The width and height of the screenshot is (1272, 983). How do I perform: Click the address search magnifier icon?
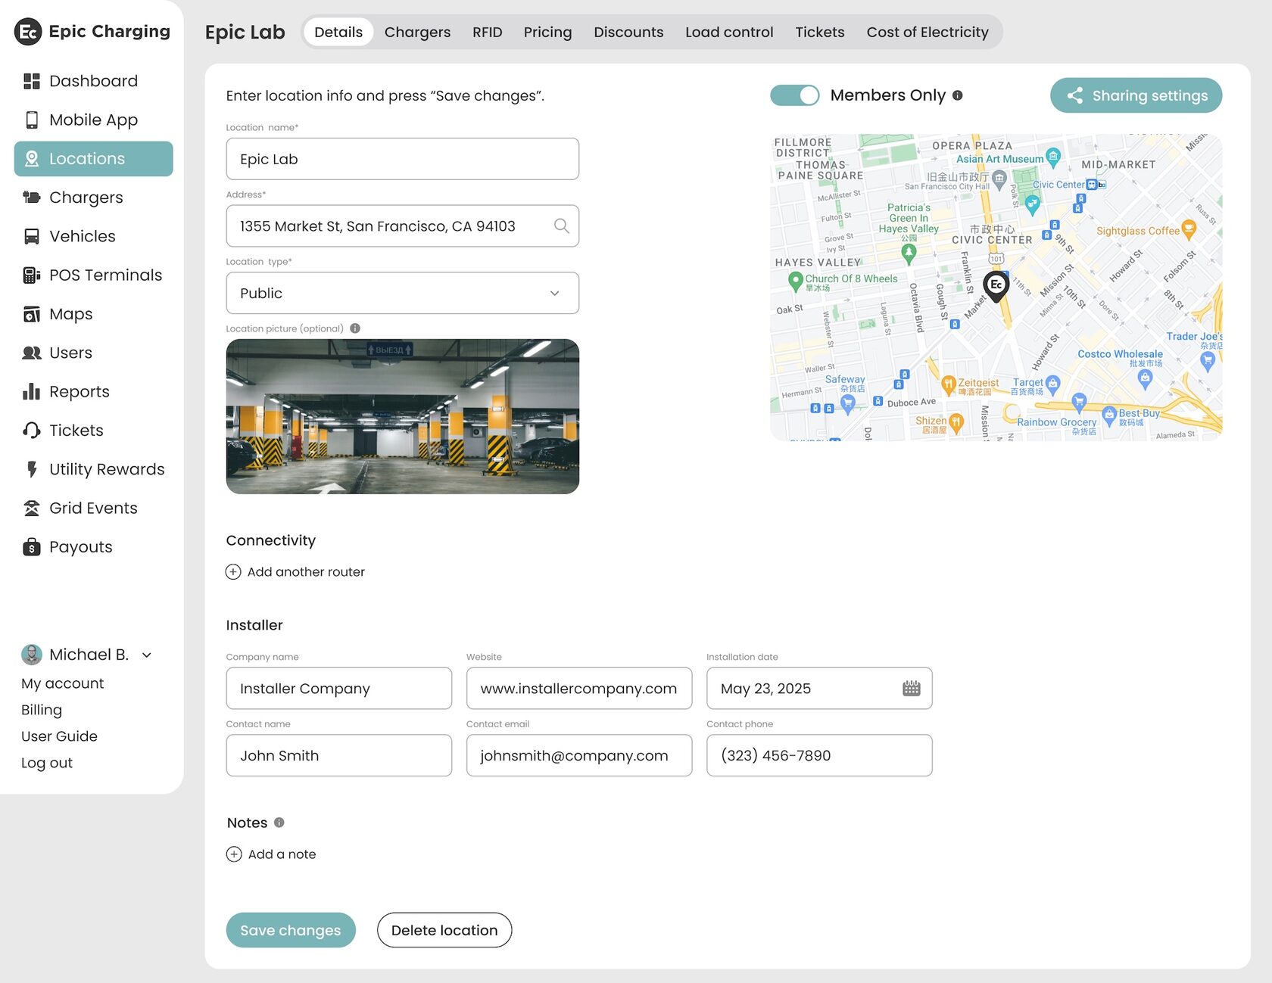[x=561, y=226]
